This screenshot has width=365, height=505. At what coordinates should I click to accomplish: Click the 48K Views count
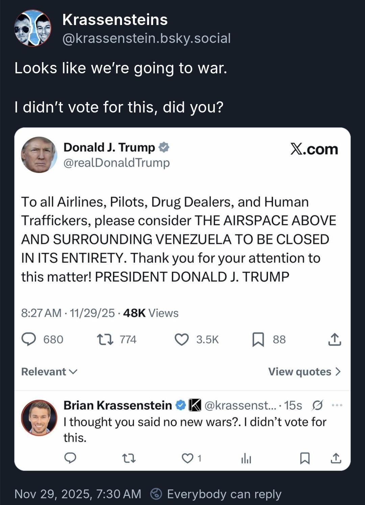[x=150, y=313]
